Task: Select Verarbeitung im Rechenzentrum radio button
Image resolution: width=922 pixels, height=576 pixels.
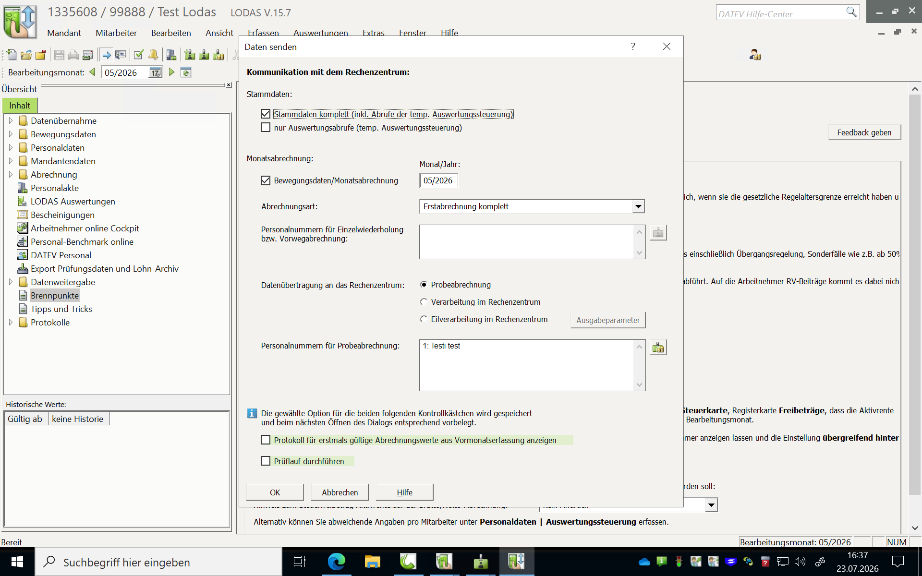Action: point(424,302)
